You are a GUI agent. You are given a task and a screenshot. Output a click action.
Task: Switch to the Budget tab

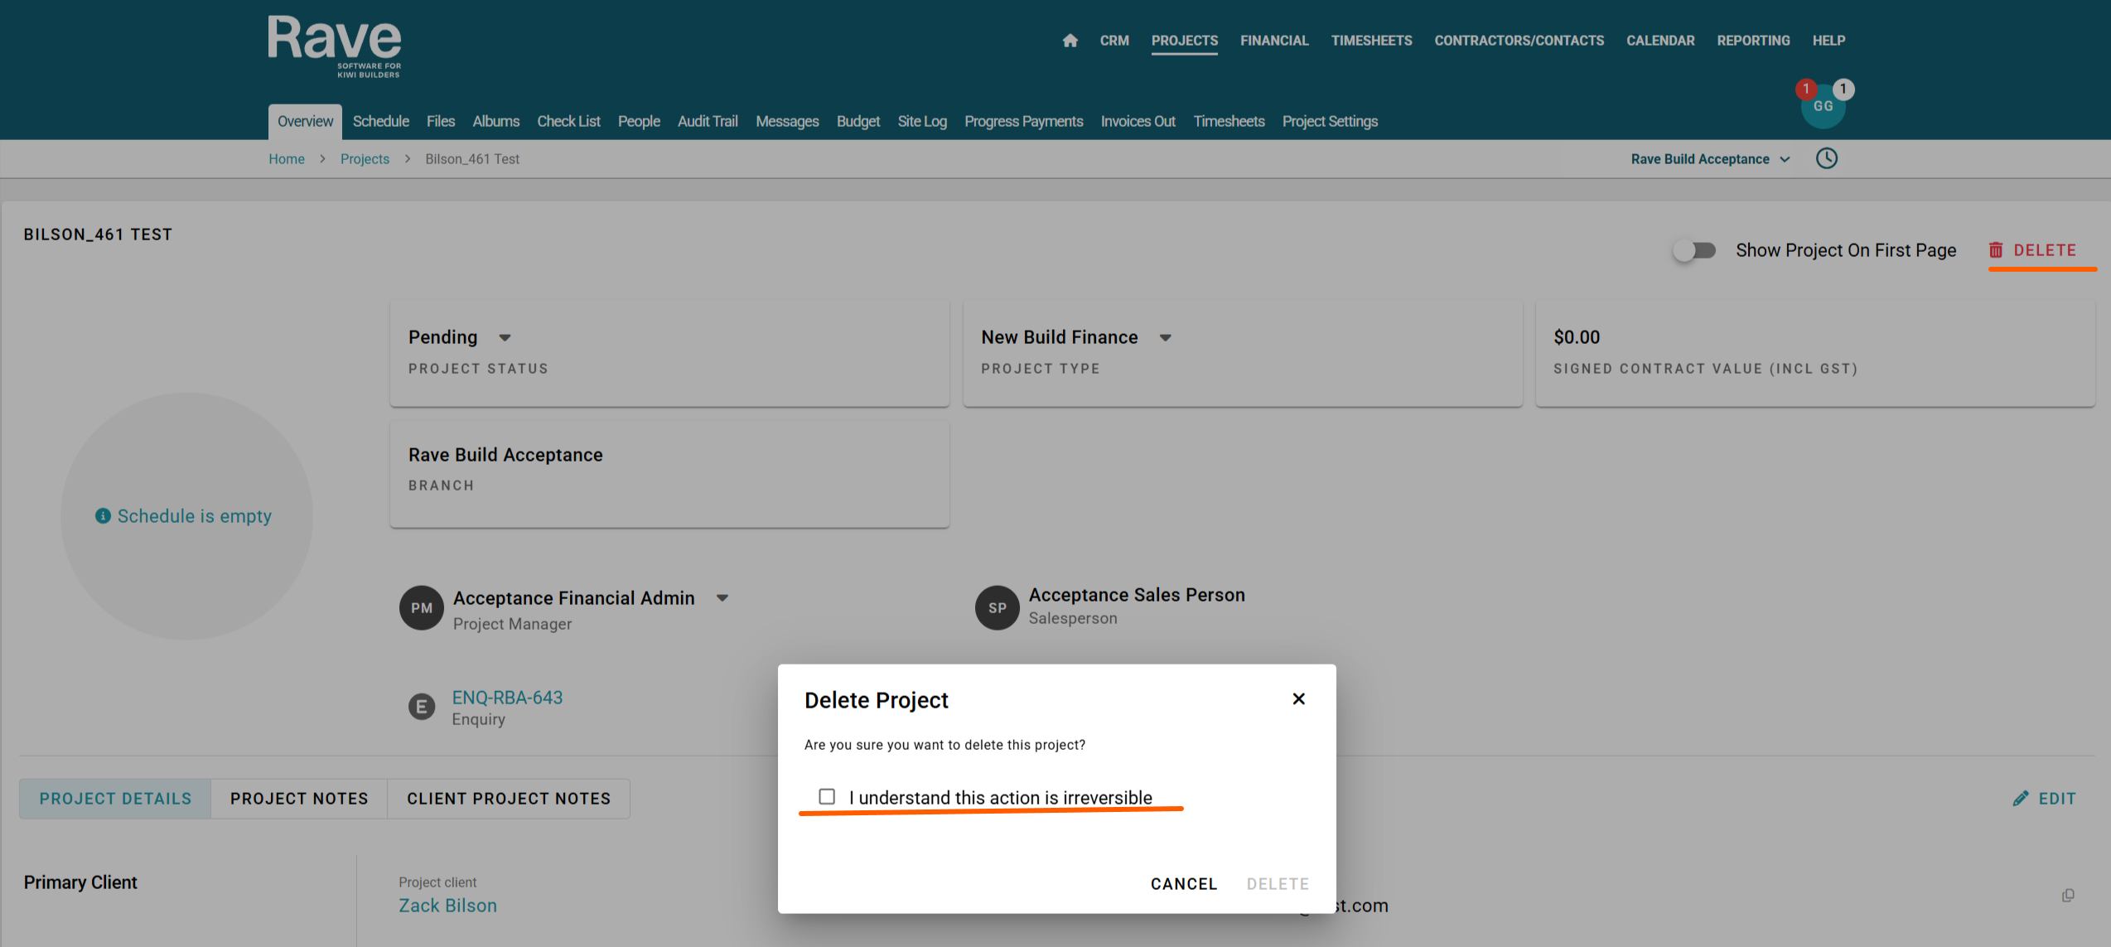858,122
